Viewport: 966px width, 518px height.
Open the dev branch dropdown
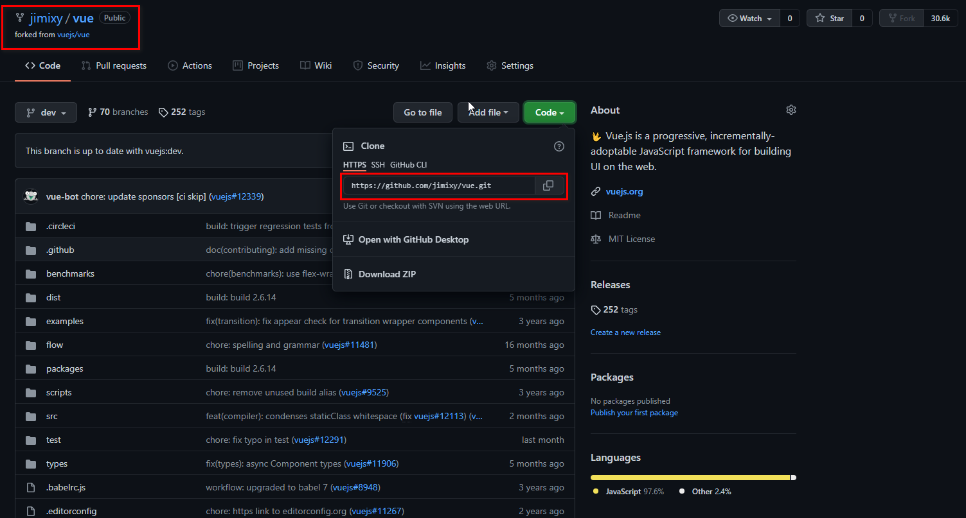coord(46,112)
